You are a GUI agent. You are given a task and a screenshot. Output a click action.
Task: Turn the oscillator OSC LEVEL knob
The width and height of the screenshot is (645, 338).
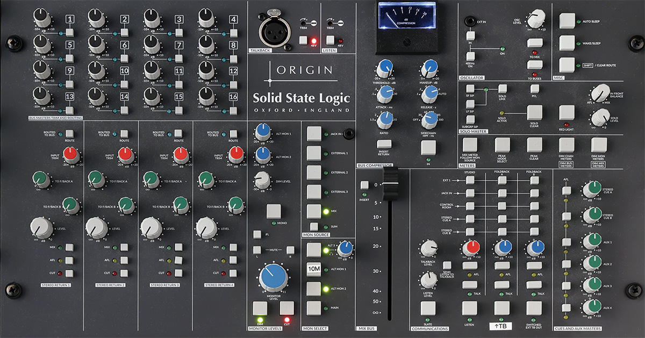click(x=535, y=20)
